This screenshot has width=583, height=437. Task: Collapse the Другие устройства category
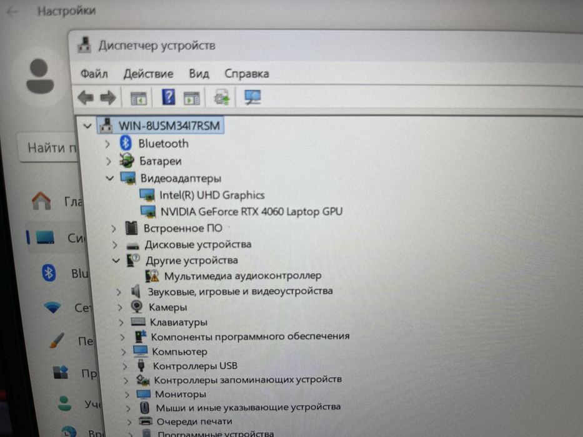116,260
